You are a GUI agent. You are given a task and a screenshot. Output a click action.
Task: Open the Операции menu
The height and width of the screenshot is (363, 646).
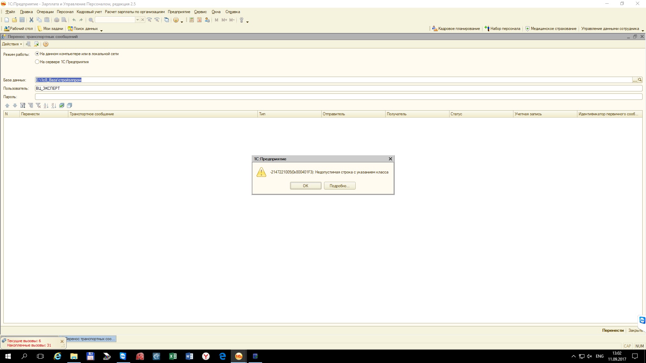pos(45,12)
